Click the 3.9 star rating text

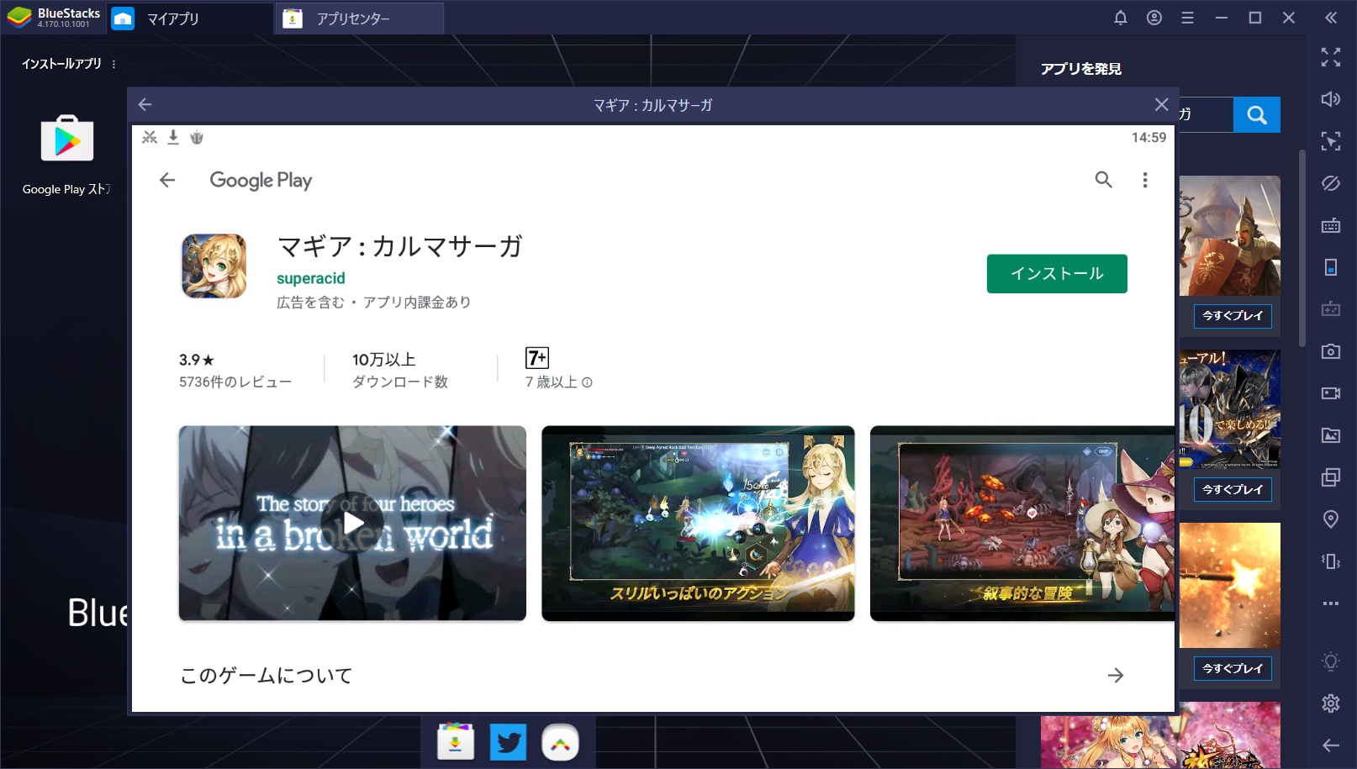coord(196,360)
